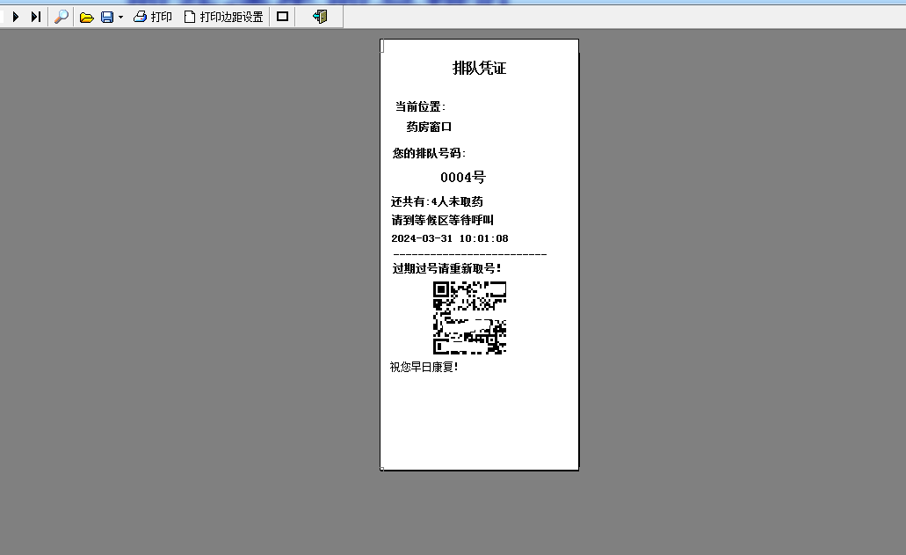906x555 pixels.
Task: Click the 药房窗口 location text
Action: point(429,126)
